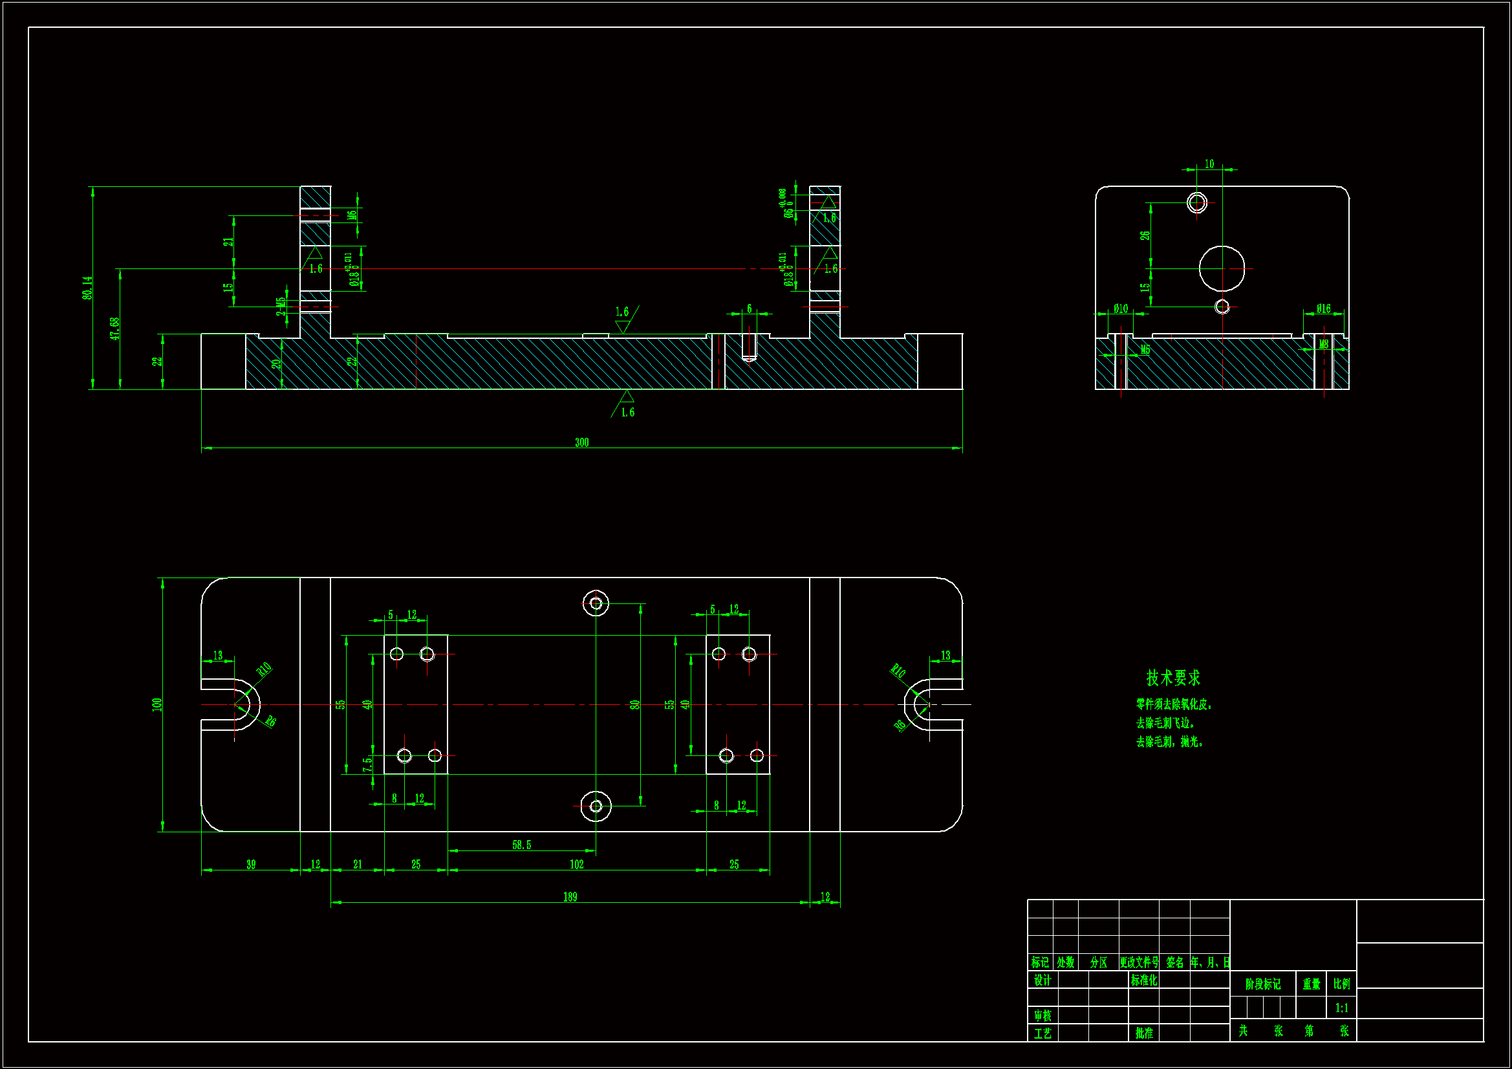Click the 批准 label in the title block
The width and height of the screenshot is (1512, 1069).
pyautogui.click(x=1144, y=1033)
